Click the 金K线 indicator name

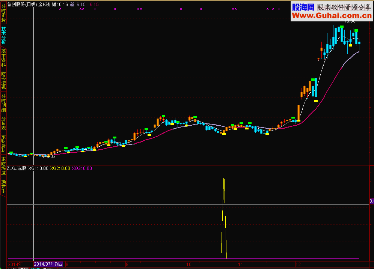pos(44,4)
